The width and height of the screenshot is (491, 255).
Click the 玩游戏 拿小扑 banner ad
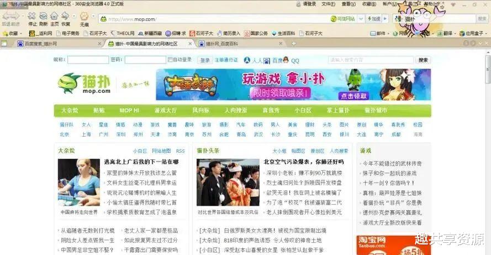[x=293, y=85]
